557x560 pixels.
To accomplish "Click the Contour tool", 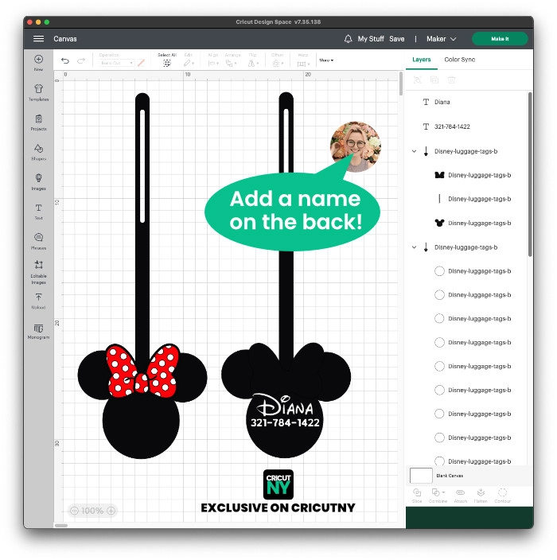I will pyautogui.click(x=502, y=496).
